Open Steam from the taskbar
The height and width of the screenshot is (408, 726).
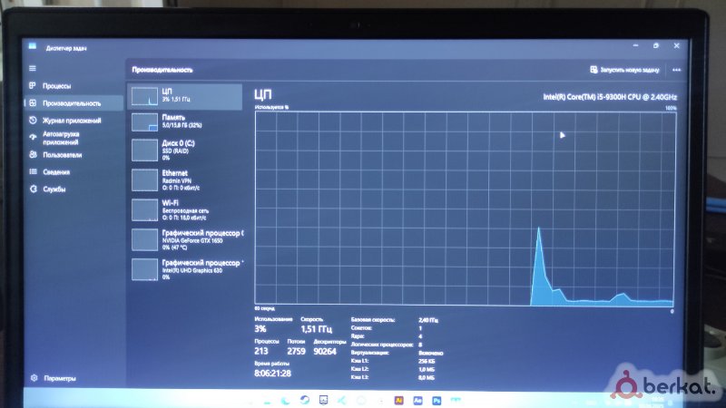tap(304, 400)
